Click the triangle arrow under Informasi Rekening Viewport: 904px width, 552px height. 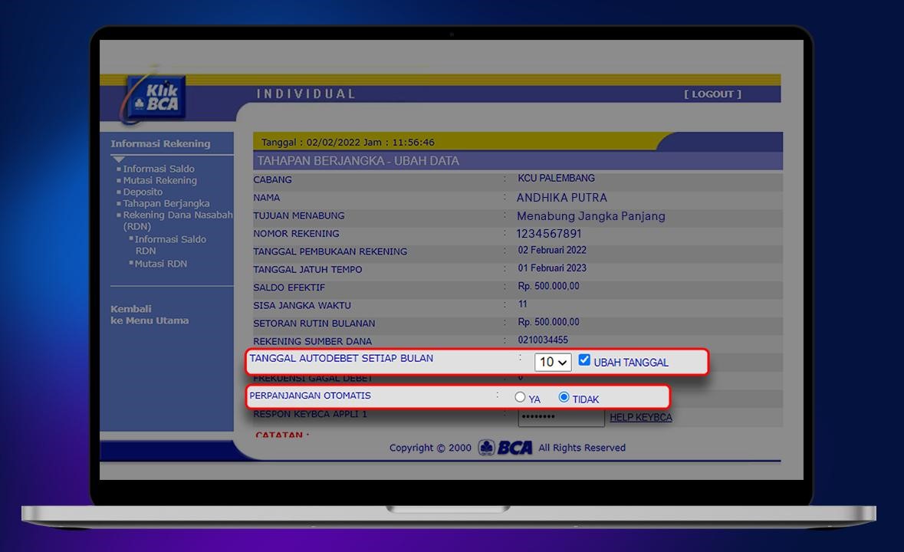tap(118, 159)
